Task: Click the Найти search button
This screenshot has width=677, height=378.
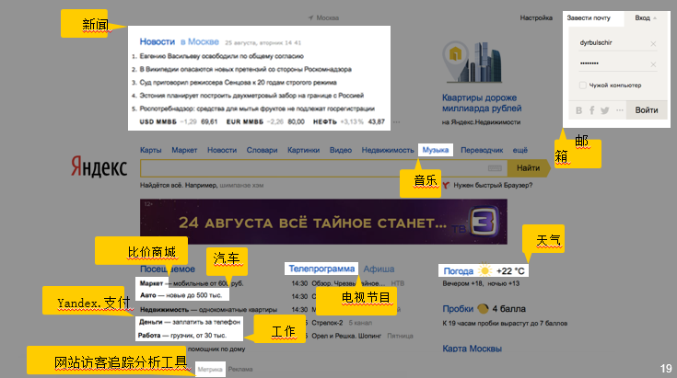Action: point(528,168)
